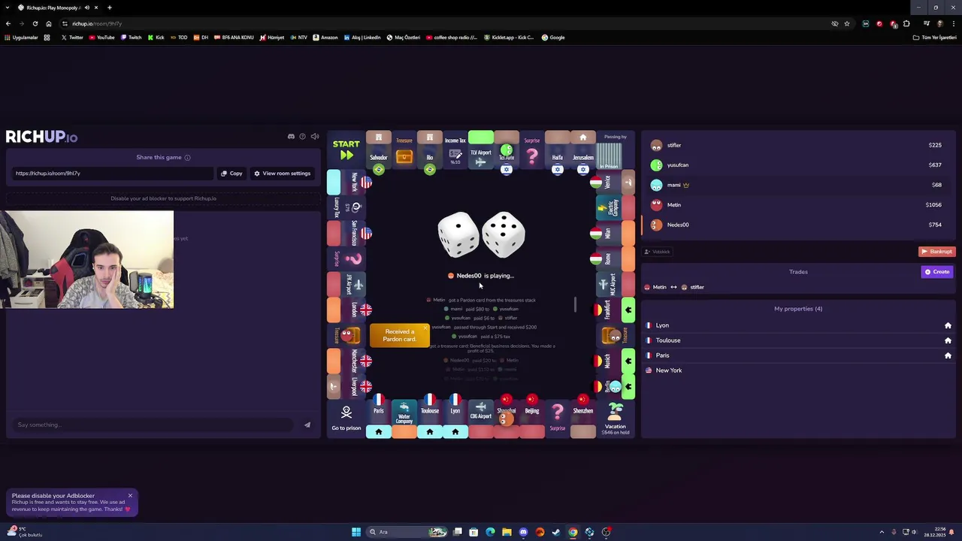Open the YouTube bookmark
Viewport: 962px width, 541px height.
(x=101, y=38)
